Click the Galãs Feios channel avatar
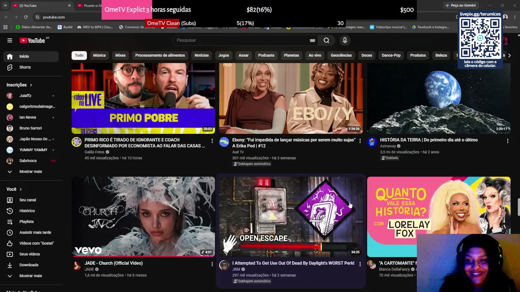This screenshot has width=520, height=292. pyautogui.click(x=76, y=142)
